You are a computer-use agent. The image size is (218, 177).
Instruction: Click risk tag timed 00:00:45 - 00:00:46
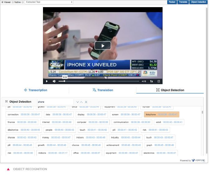click(x=20, y=153)
